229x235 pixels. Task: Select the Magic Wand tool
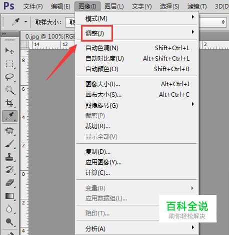click(x=9, y=90)
